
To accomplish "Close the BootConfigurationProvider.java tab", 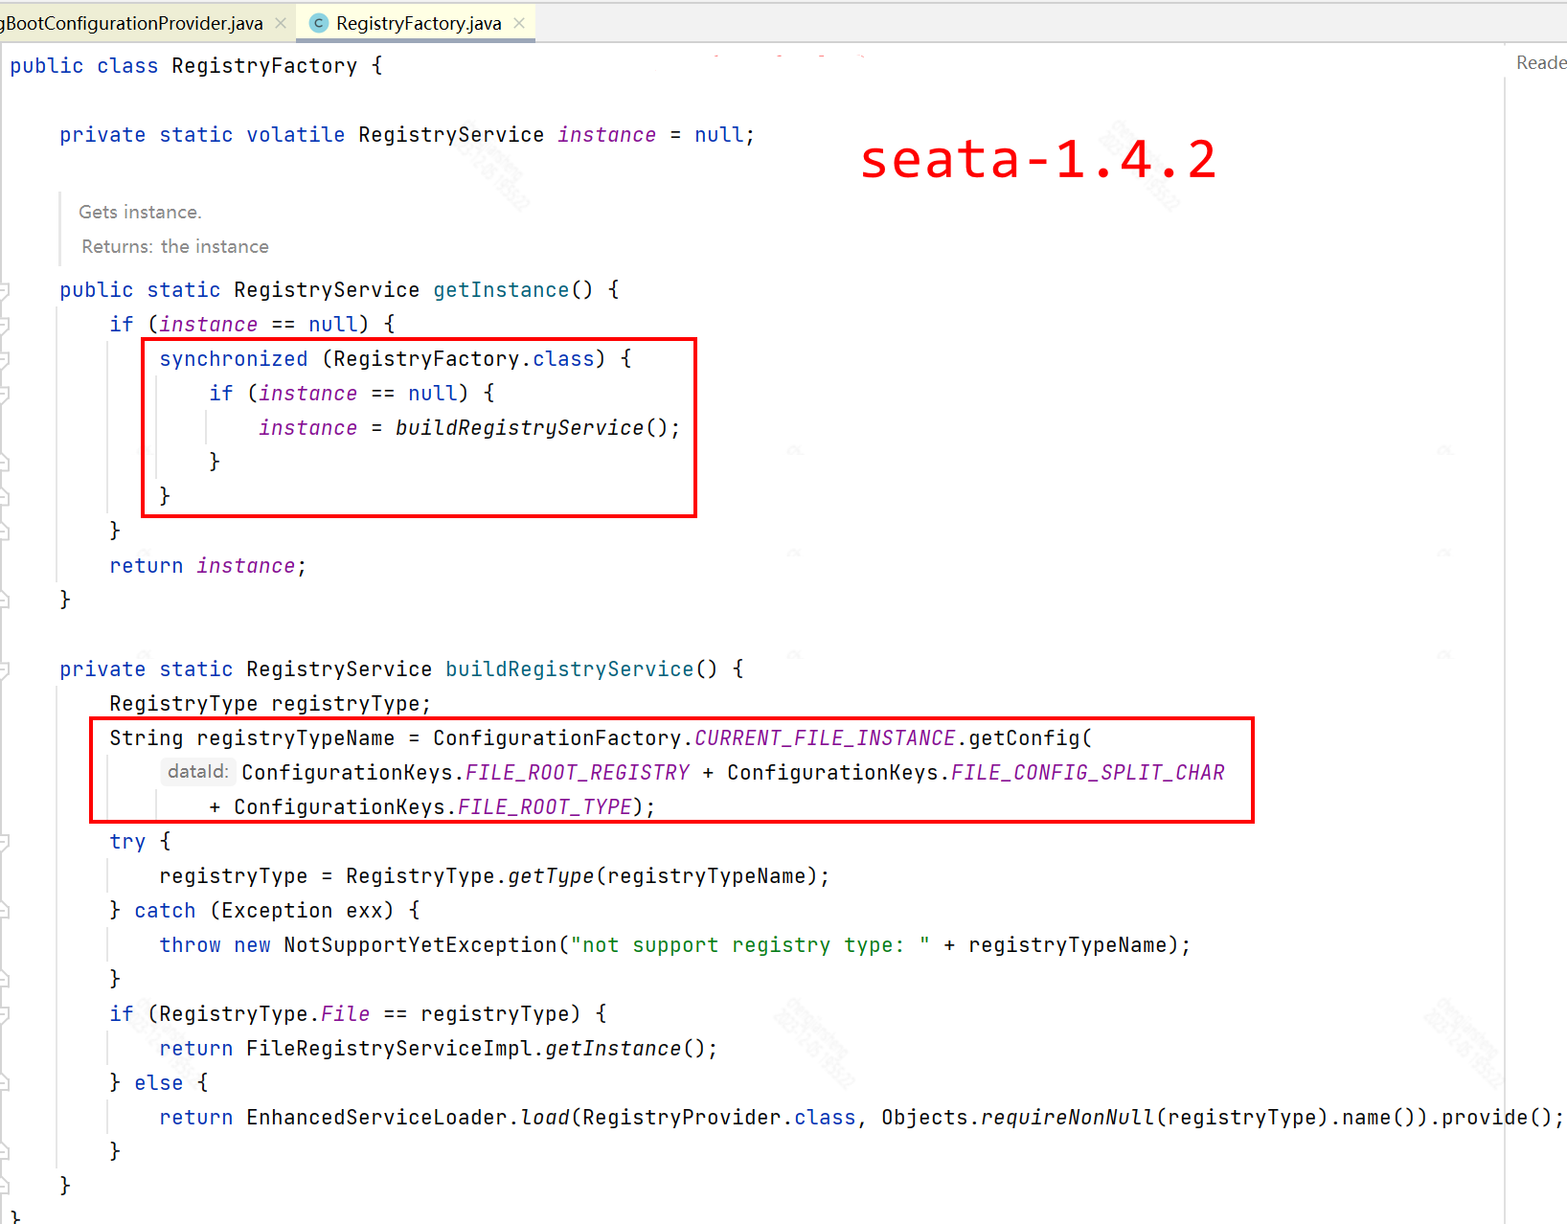I will [x=281, y=23].
